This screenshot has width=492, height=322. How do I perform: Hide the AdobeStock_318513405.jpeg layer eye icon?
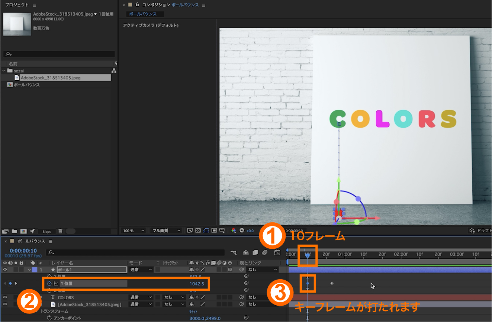[x=5, y=305]
